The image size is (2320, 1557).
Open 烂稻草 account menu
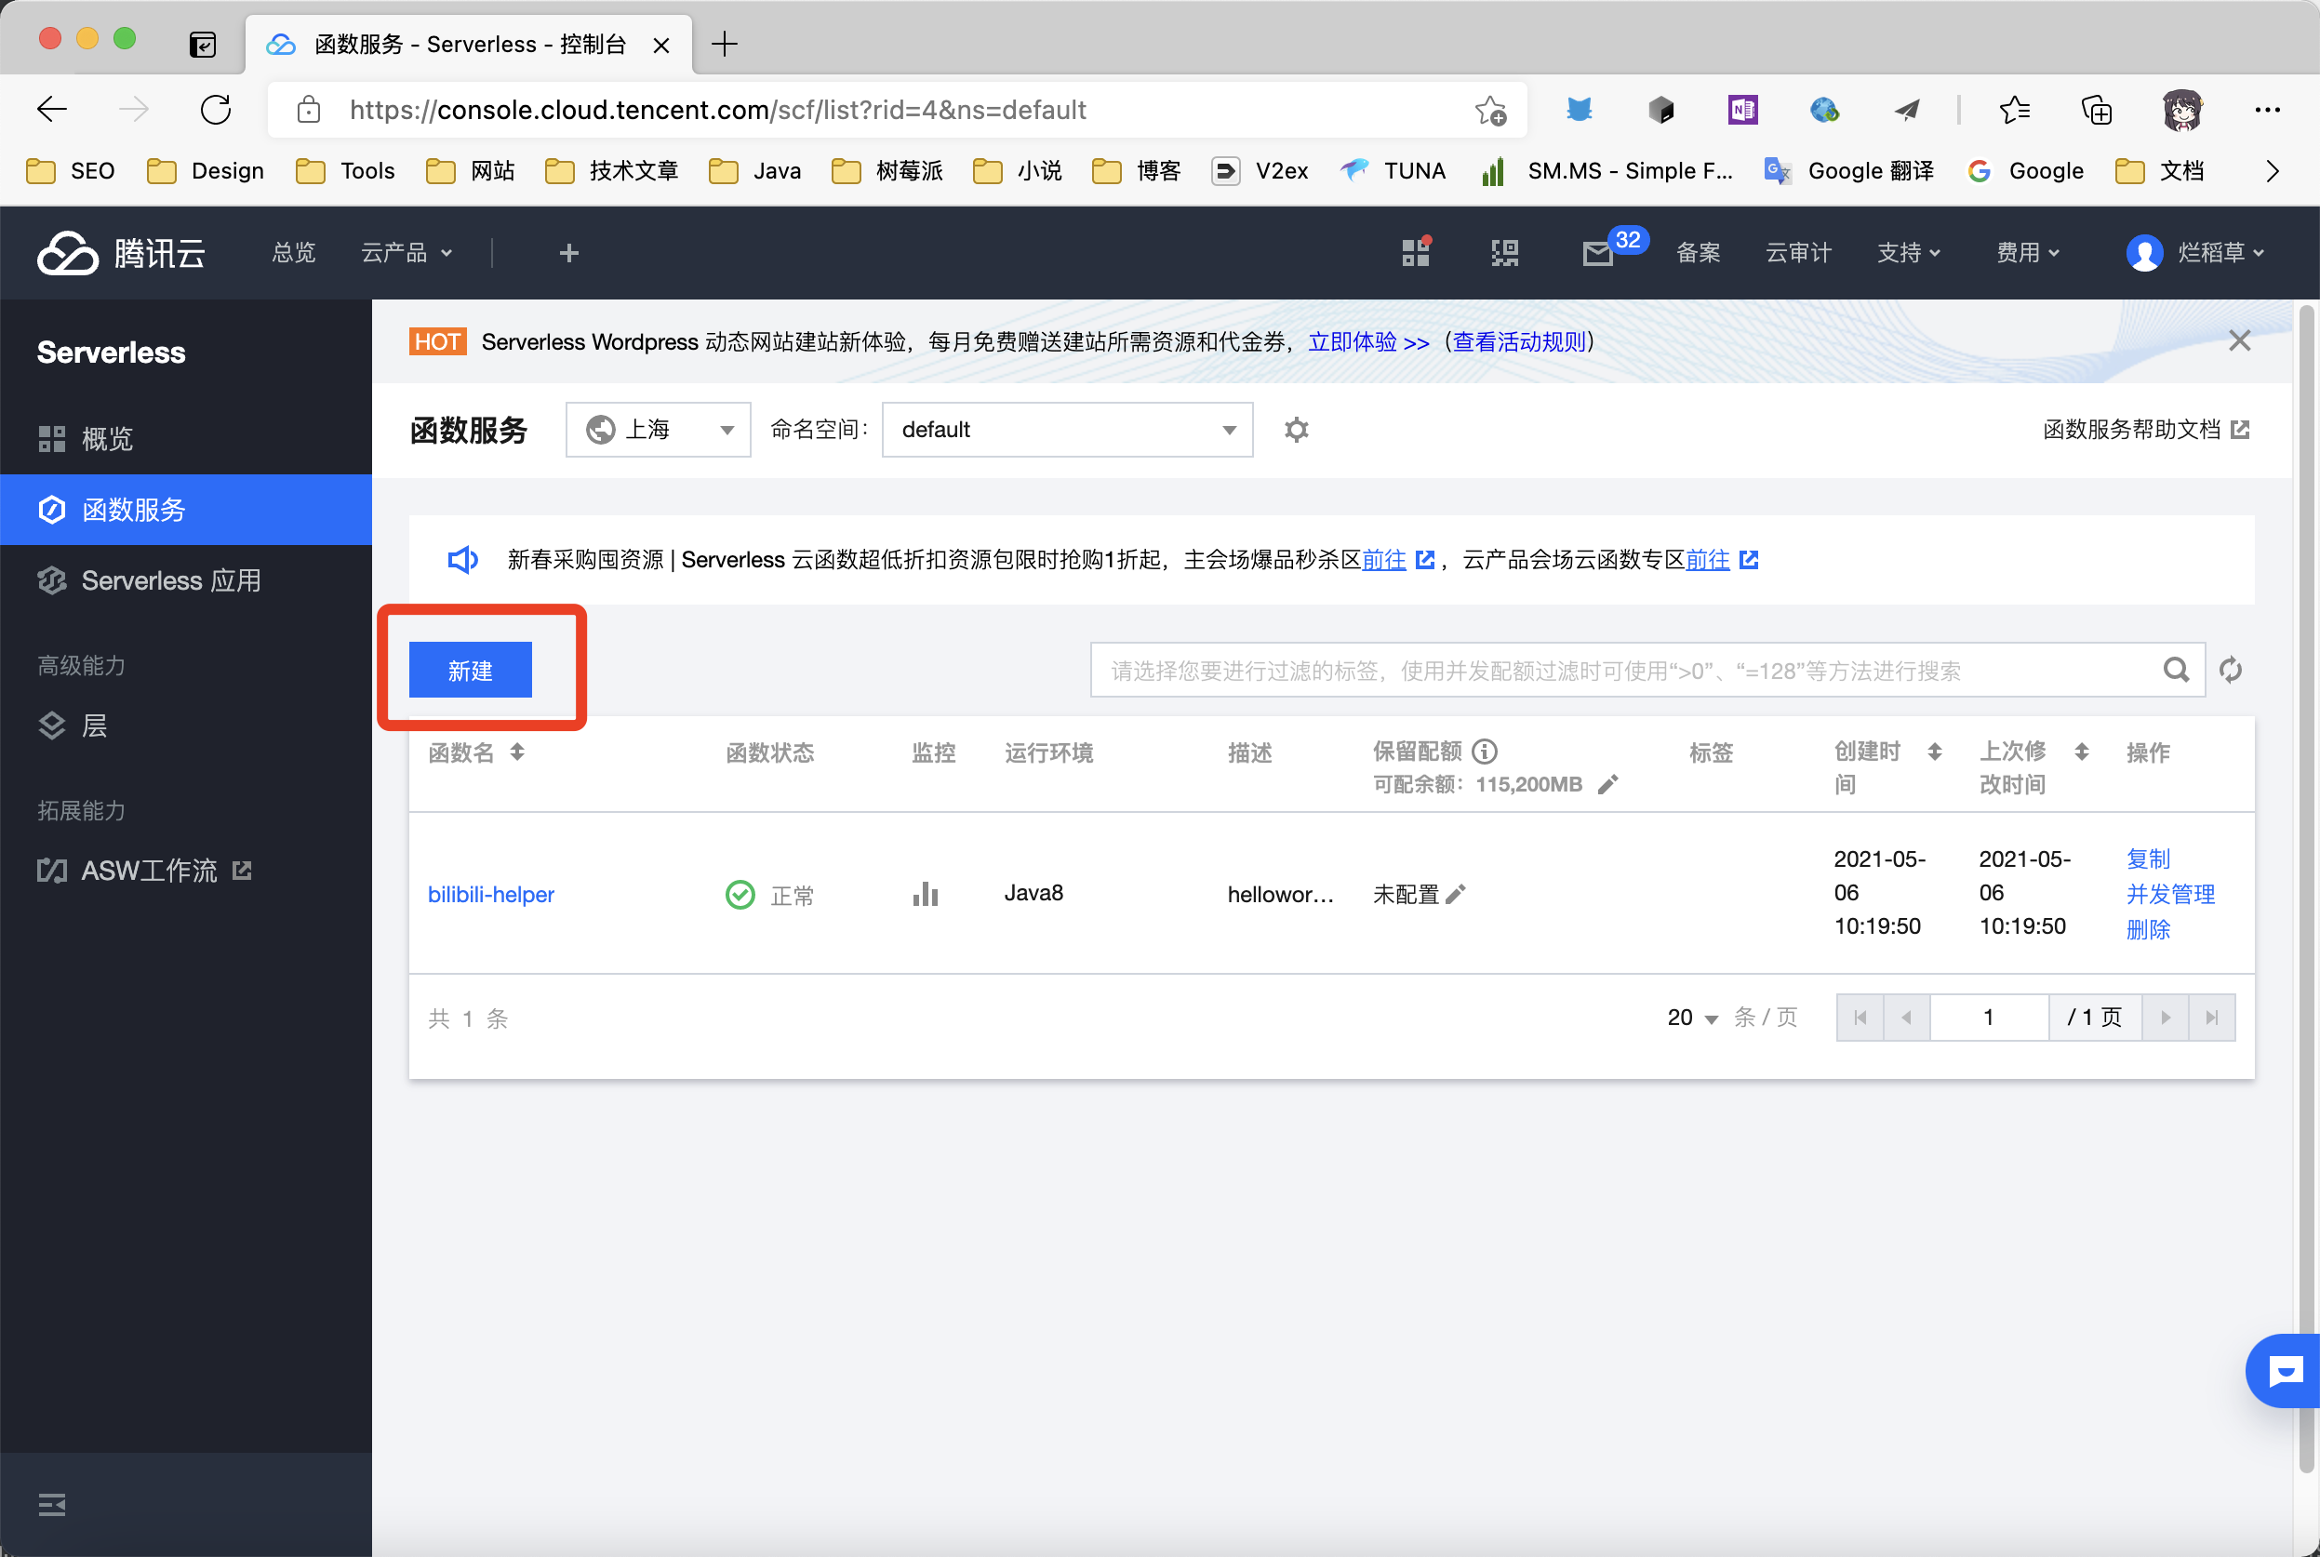2194,253
